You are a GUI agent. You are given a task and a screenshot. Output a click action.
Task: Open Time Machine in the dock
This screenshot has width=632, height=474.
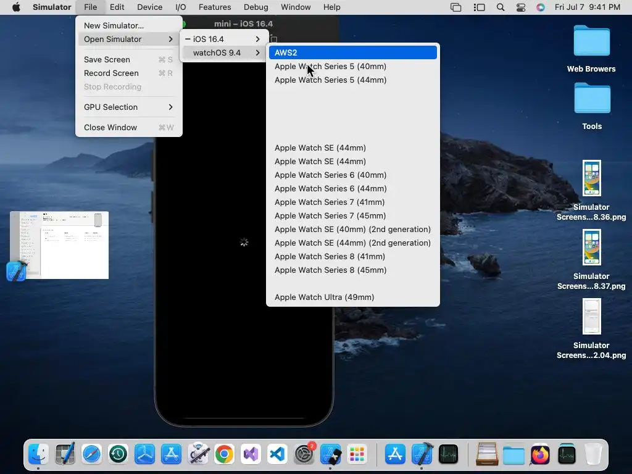[118, 454]
